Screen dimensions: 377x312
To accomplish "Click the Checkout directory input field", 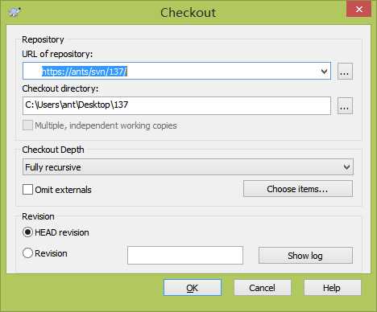I will click(176, 105).
